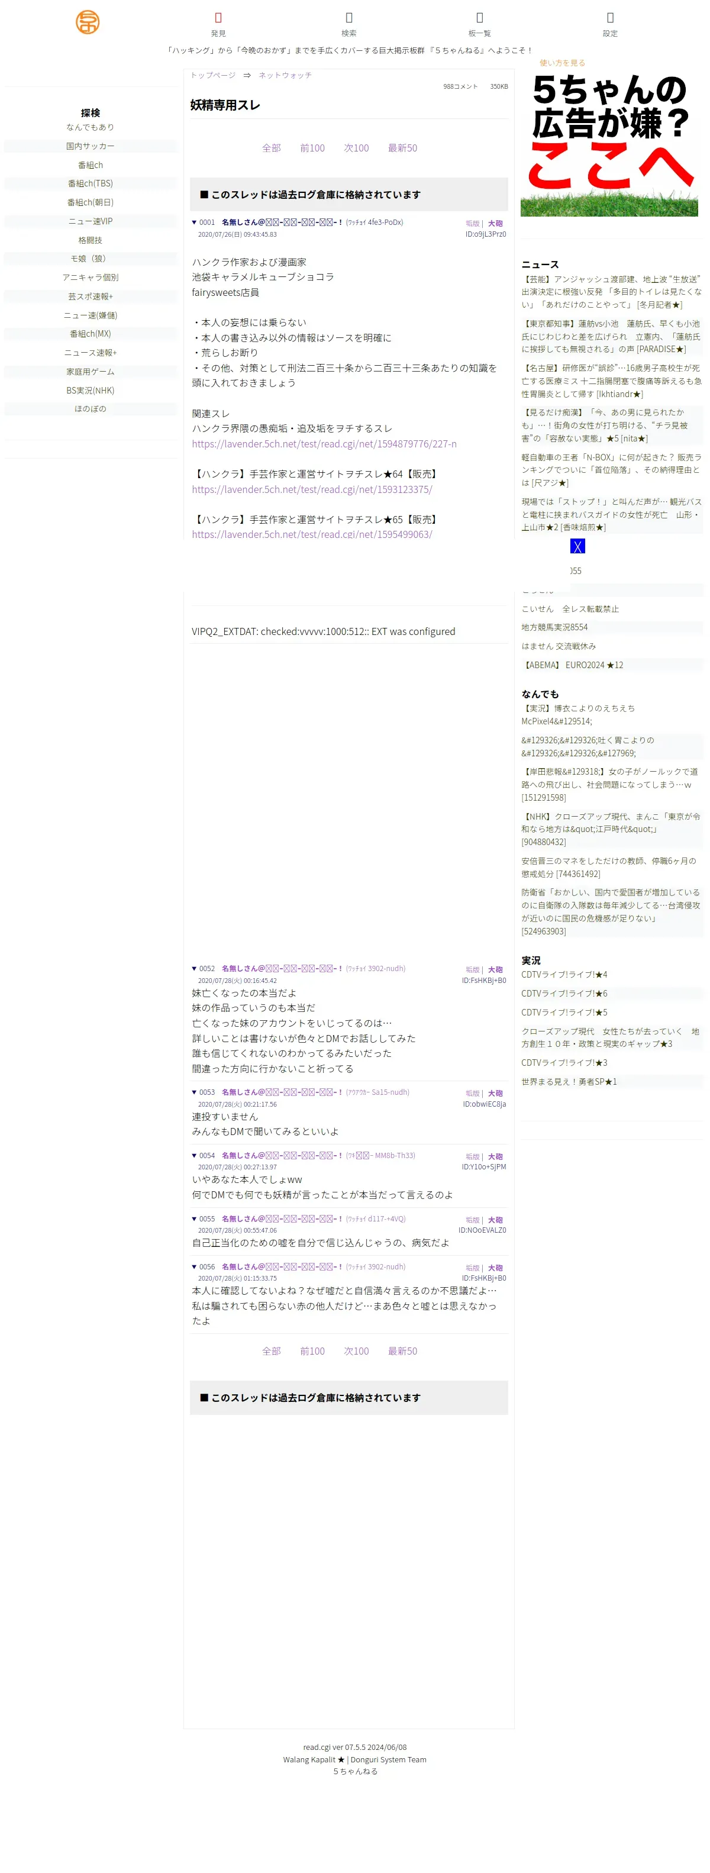Open CDTVライブ!ライブ!★4 thread
Screen dimensions: 710x1873
pos(564,975)
